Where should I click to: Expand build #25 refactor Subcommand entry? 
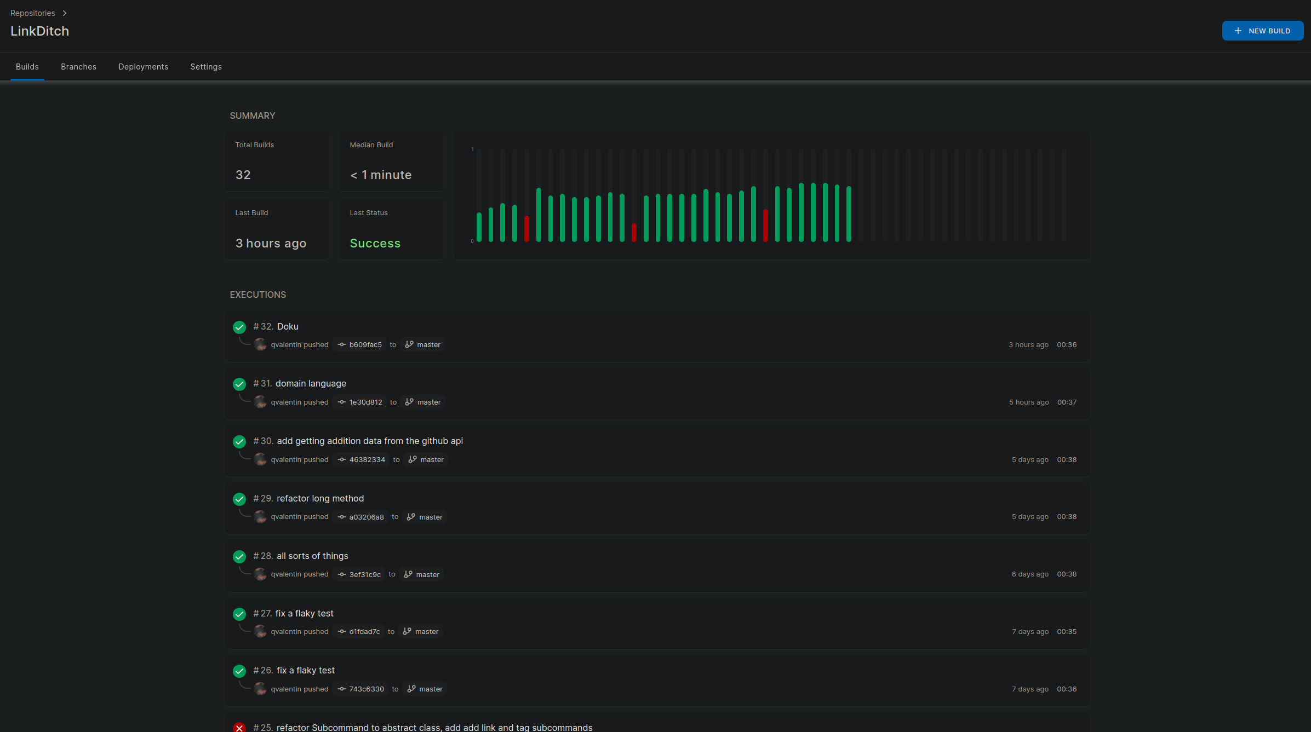(x=434, y=728)
